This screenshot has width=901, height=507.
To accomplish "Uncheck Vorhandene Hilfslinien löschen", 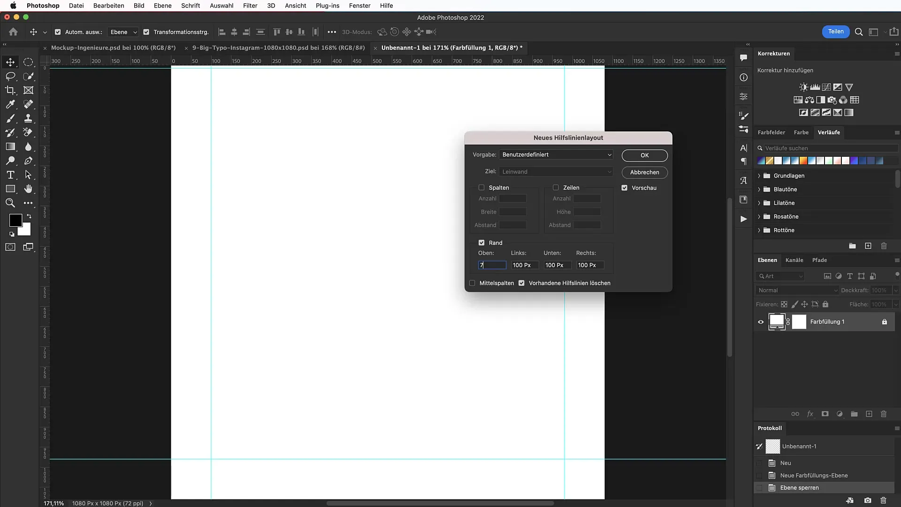I will tap(521, 283).
